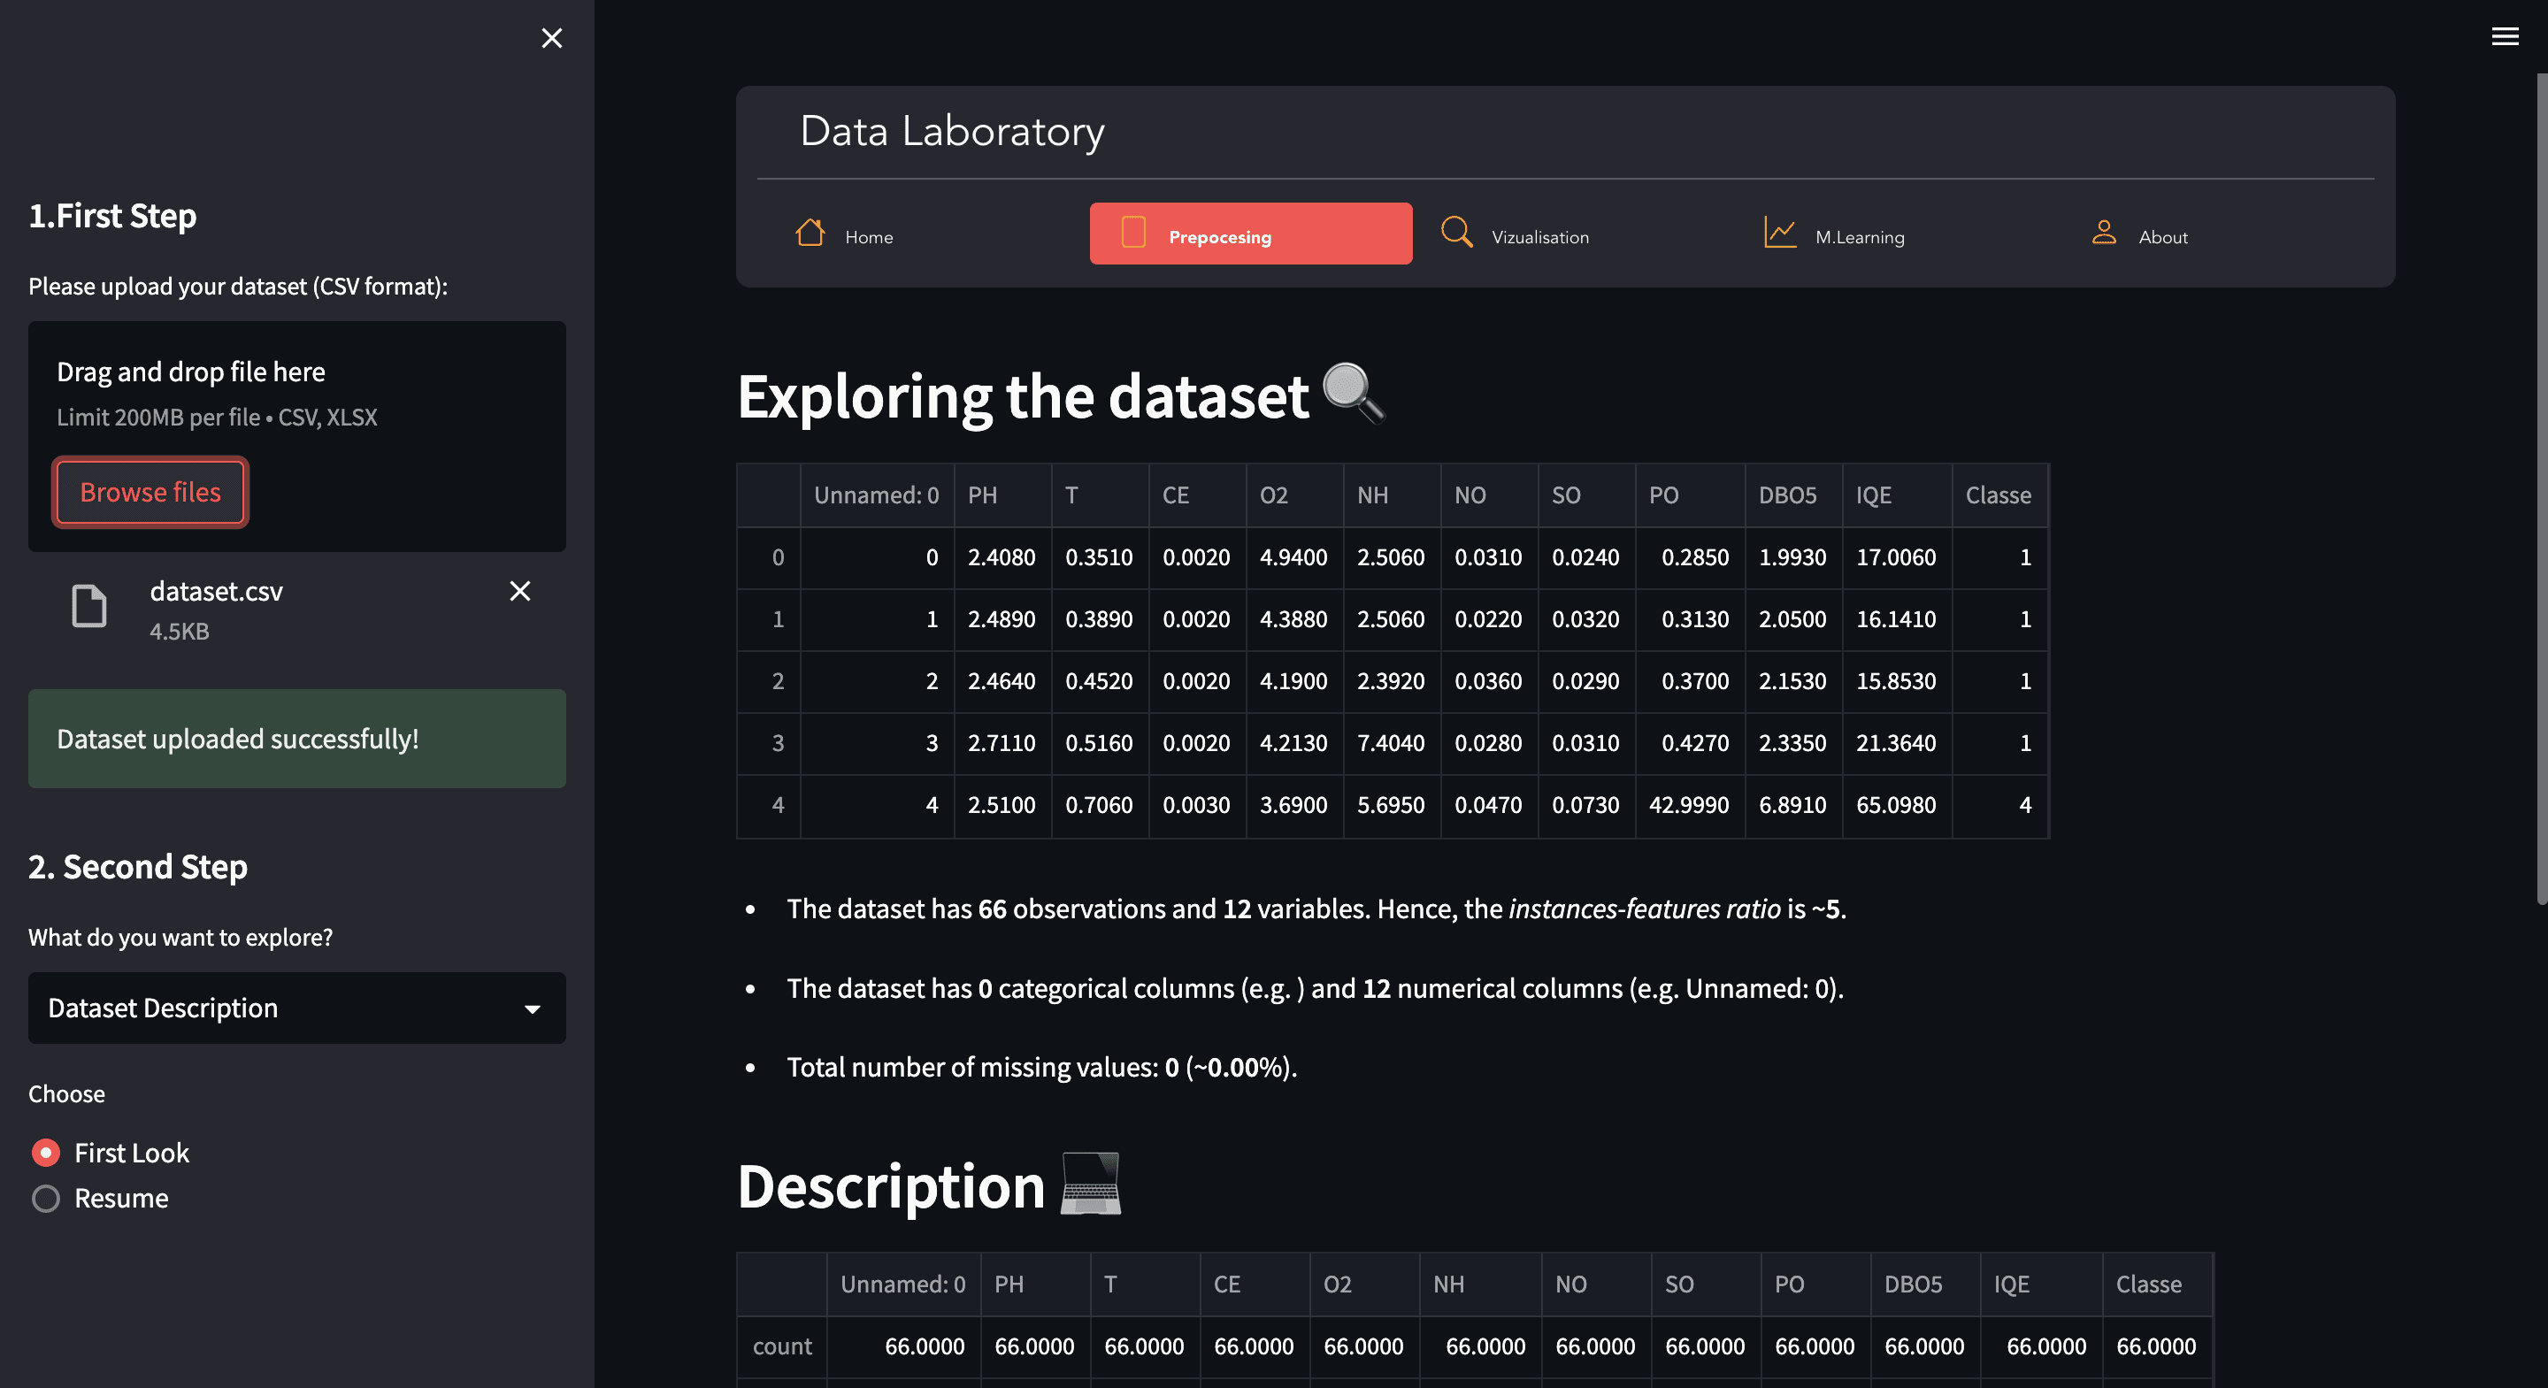Select the Resume radio option
This screenshot has width=2548, height=1388.
(47, 1198)
